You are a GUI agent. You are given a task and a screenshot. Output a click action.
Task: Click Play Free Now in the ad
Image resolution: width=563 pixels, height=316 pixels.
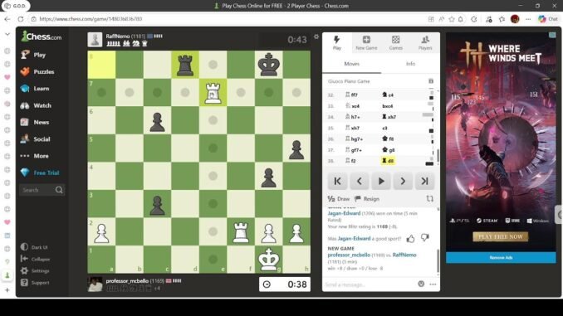(501, 236)
